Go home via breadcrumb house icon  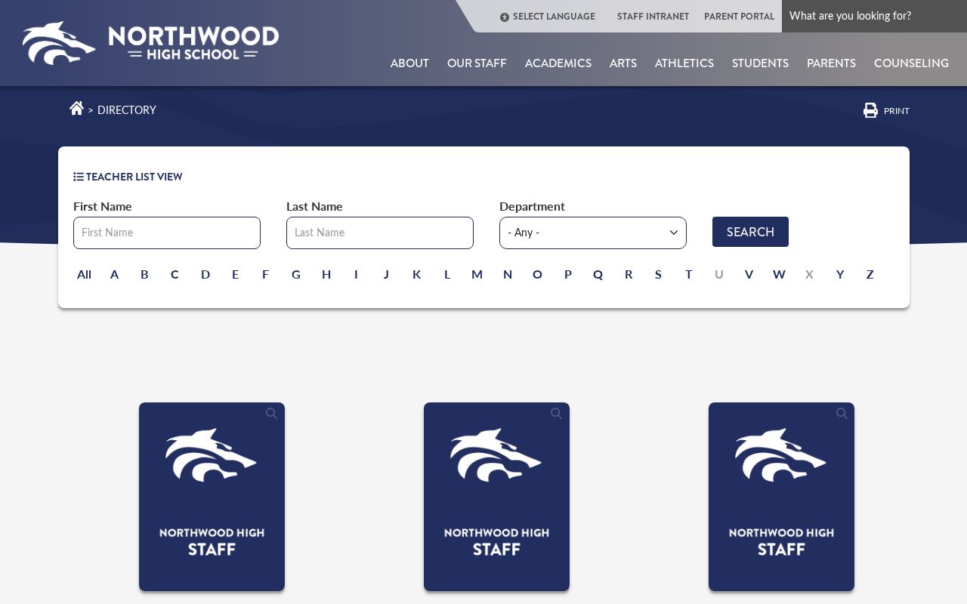(76, 109)
